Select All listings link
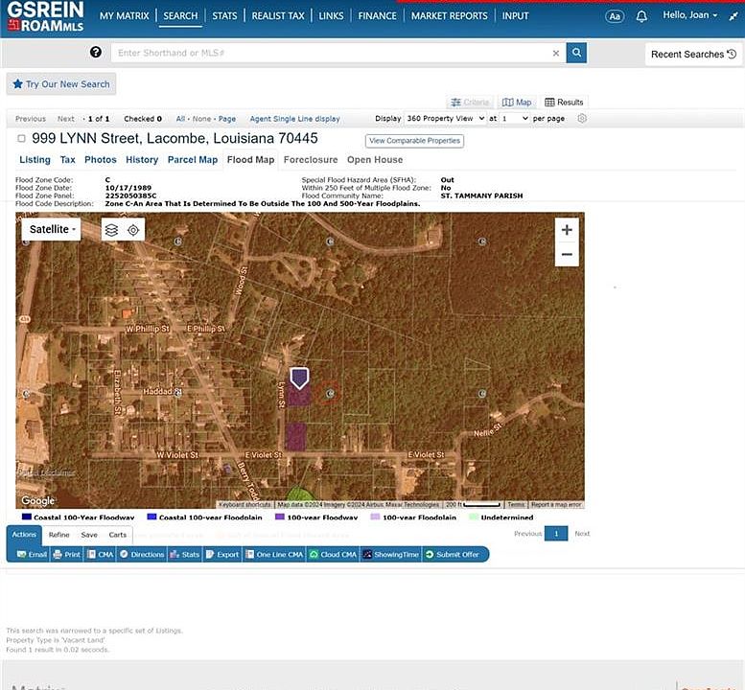The height and width of the screenshot is (690, 745). click(x=180, y=119)
